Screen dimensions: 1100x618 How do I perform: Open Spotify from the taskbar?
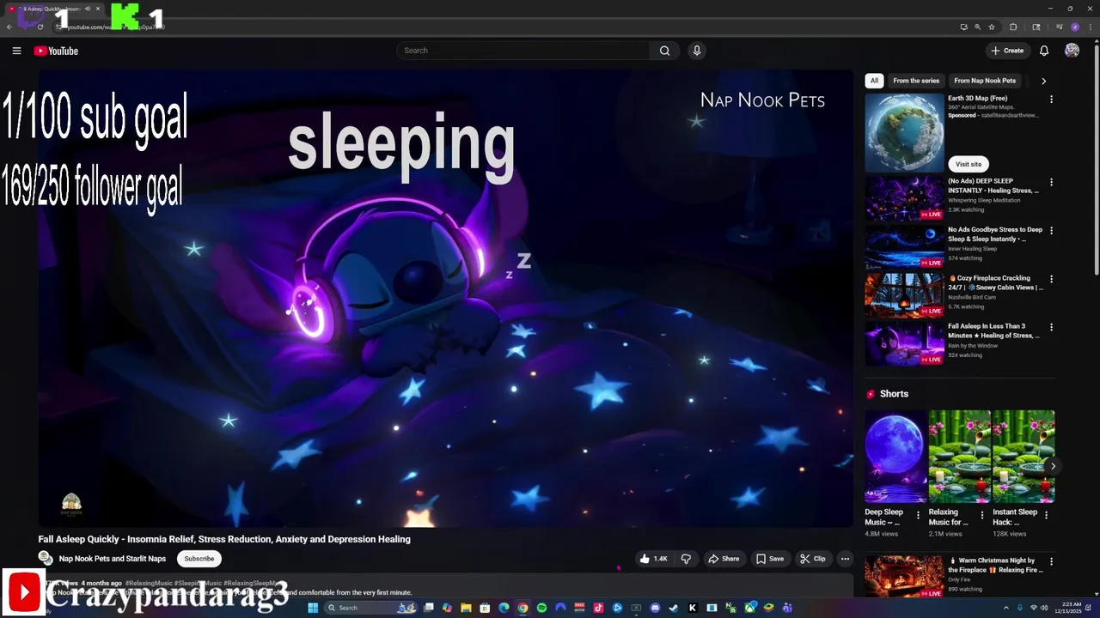coord(541,608)
